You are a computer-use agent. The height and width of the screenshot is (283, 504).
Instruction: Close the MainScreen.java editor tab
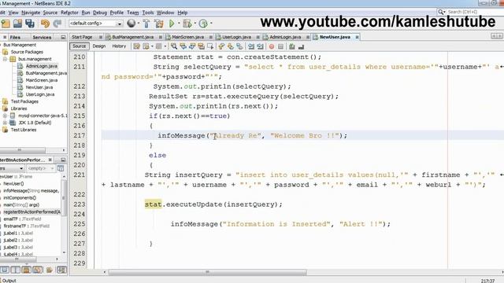point(211,37)
